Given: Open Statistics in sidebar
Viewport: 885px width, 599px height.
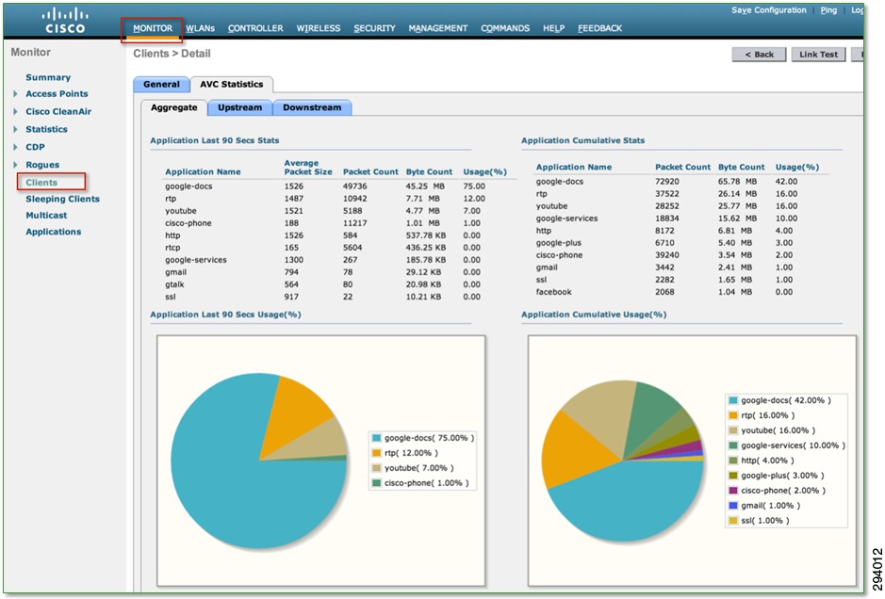Looking at the screenshot, I should (x=46, y=129).
